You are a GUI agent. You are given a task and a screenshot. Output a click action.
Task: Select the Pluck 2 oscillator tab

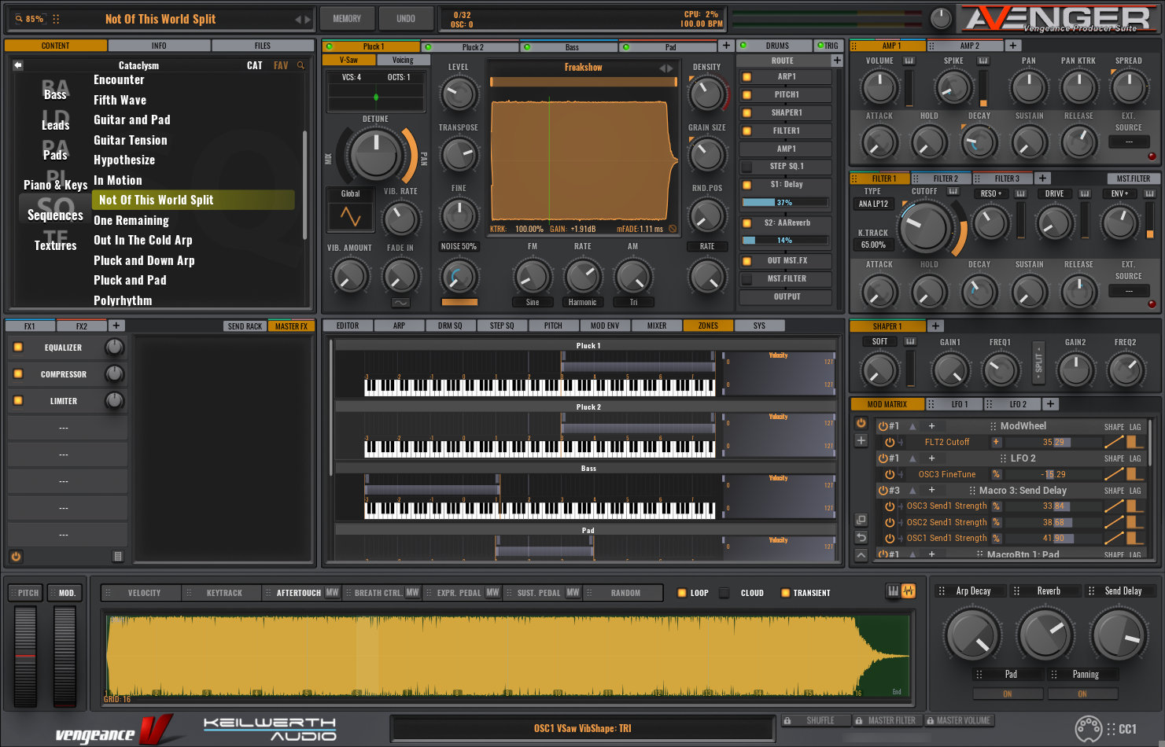click(x=472, y=47)
